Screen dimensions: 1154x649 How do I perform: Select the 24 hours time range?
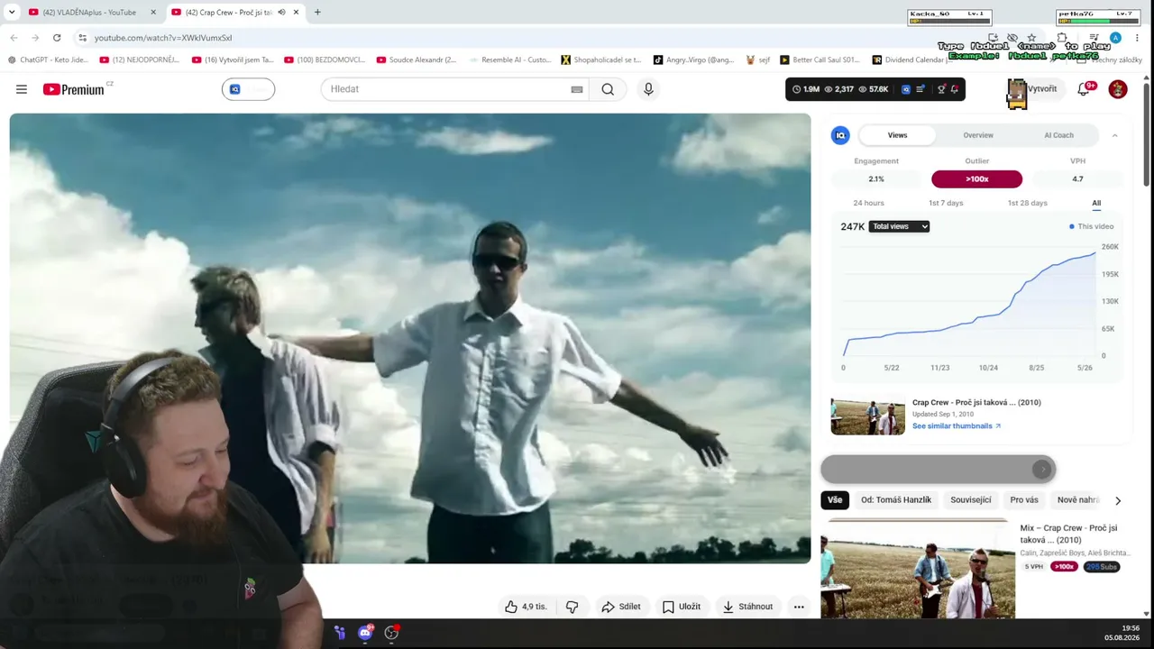868,203
